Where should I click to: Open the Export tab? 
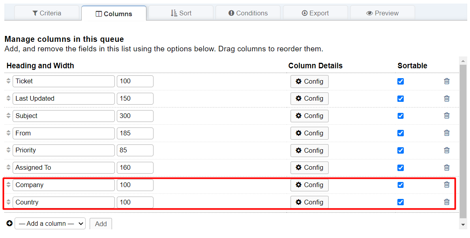coord(315,13)
